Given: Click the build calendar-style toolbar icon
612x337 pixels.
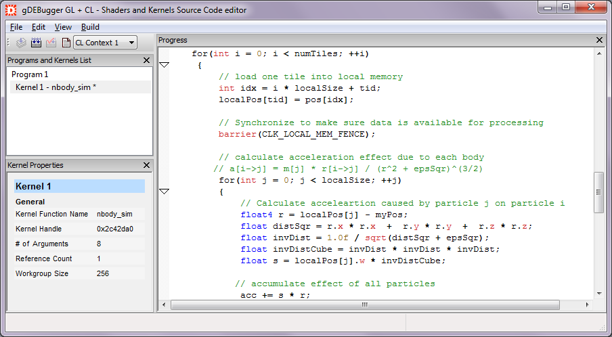Looking at the screenshot, I should pos(36,43).
